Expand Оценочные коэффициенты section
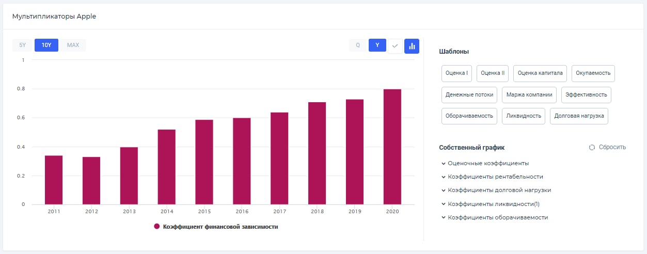 coord(485,163)
